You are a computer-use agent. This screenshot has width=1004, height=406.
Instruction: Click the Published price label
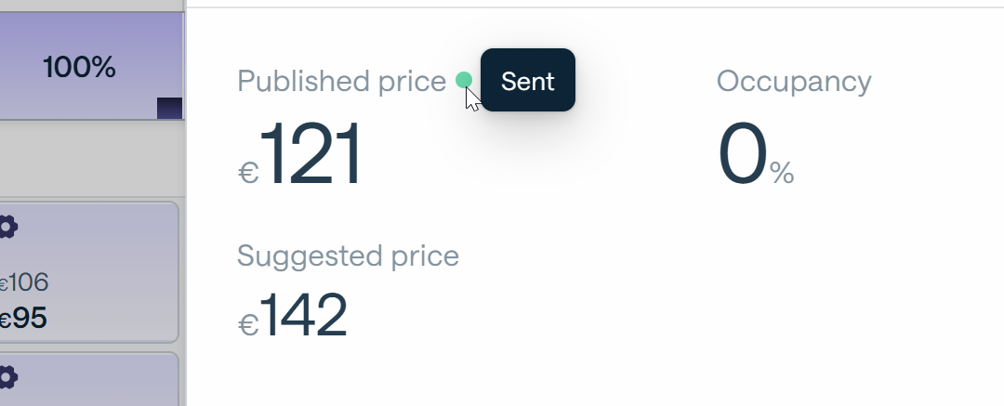coord(341,82)
